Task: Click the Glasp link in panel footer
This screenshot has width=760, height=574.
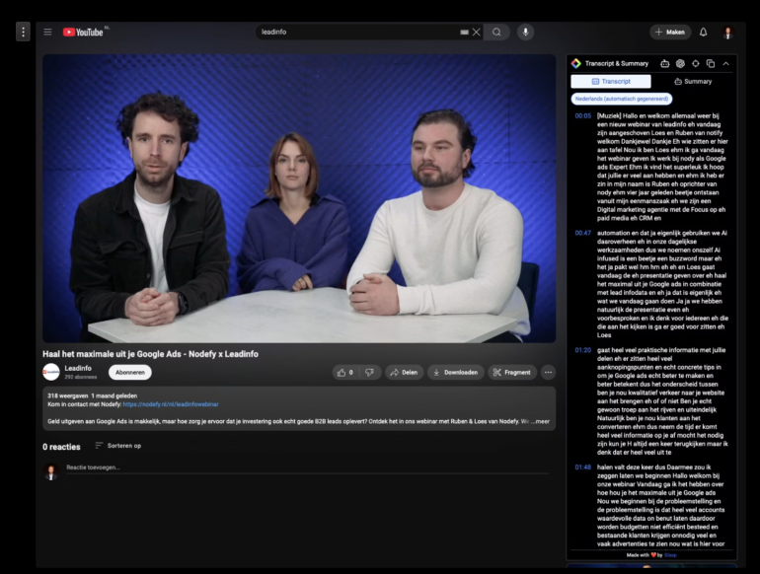Action: click(670, 555)
